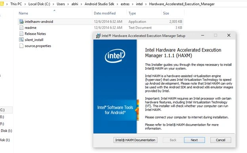Select the intelhaxm-android file name
This screenshot has height=153, width=247.
(39, 22)
